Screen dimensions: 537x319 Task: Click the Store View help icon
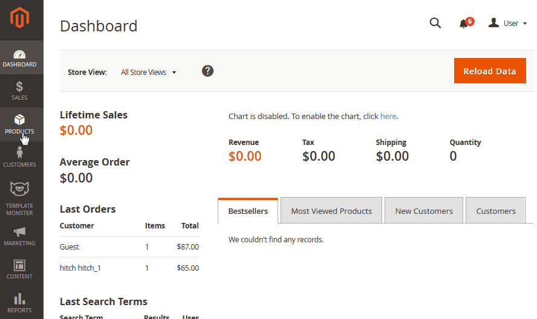(x=207, y=71)
